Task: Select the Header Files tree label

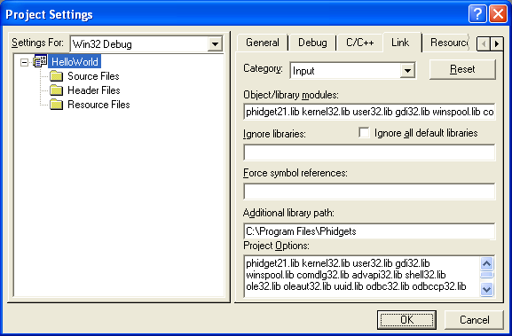Action: [x=94, y=90]
